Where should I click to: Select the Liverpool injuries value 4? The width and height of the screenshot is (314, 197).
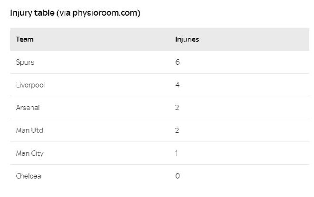coord(177,85)
